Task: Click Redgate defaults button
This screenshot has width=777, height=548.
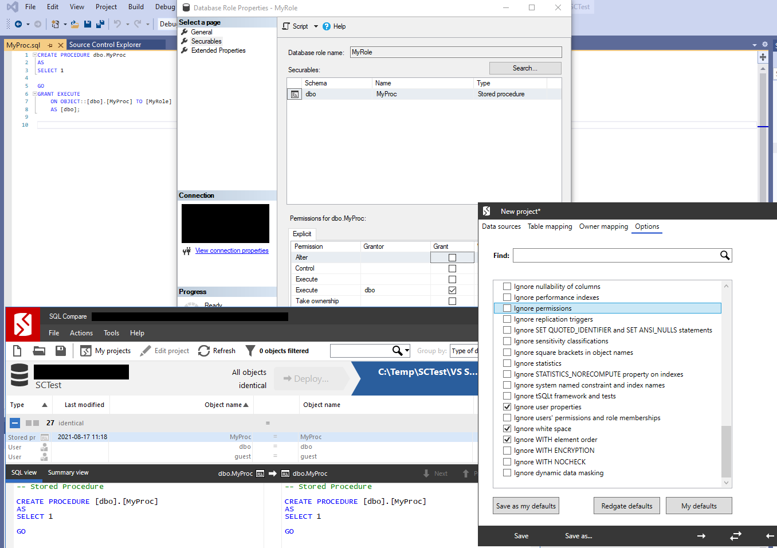Action: point(627,506)
